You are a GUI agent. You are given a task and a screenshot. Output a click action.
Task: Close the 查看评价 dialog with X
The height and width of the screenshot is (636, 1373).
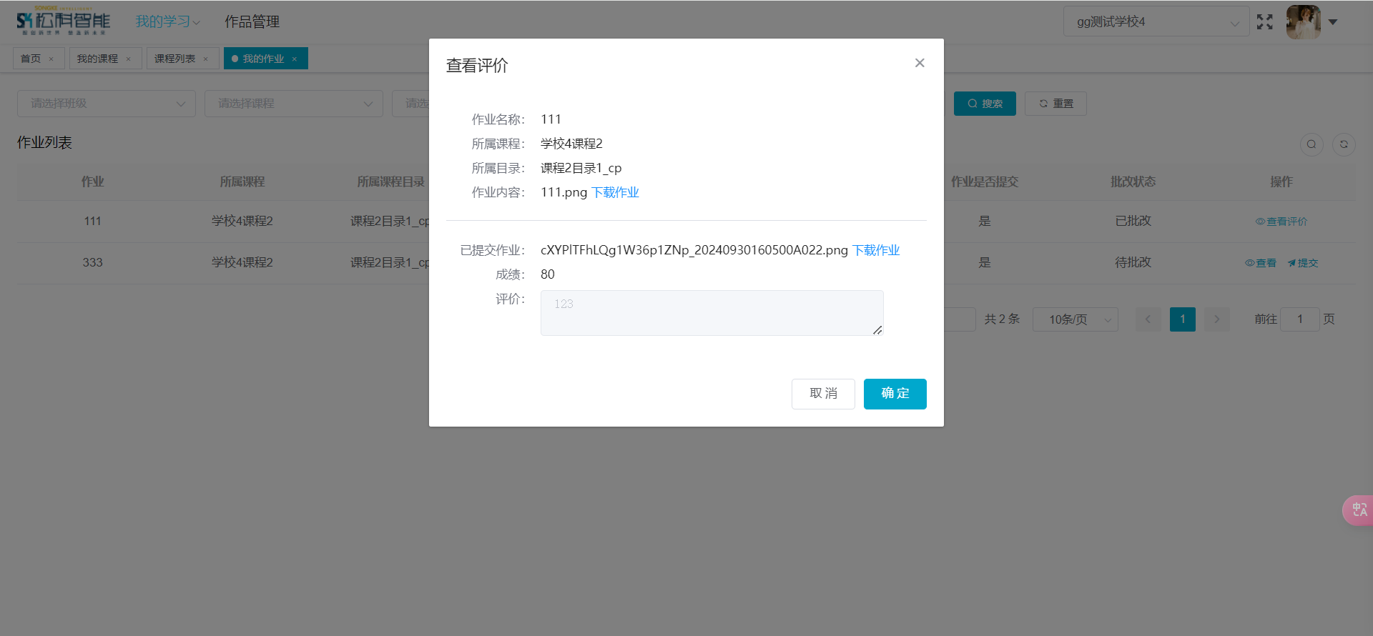[920, 63]
